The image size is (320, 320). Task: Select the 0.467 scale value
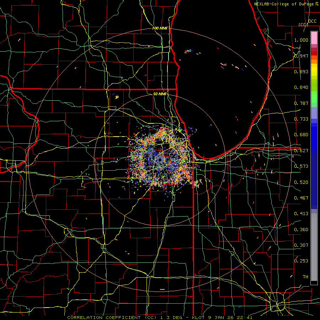pos(301,198)
